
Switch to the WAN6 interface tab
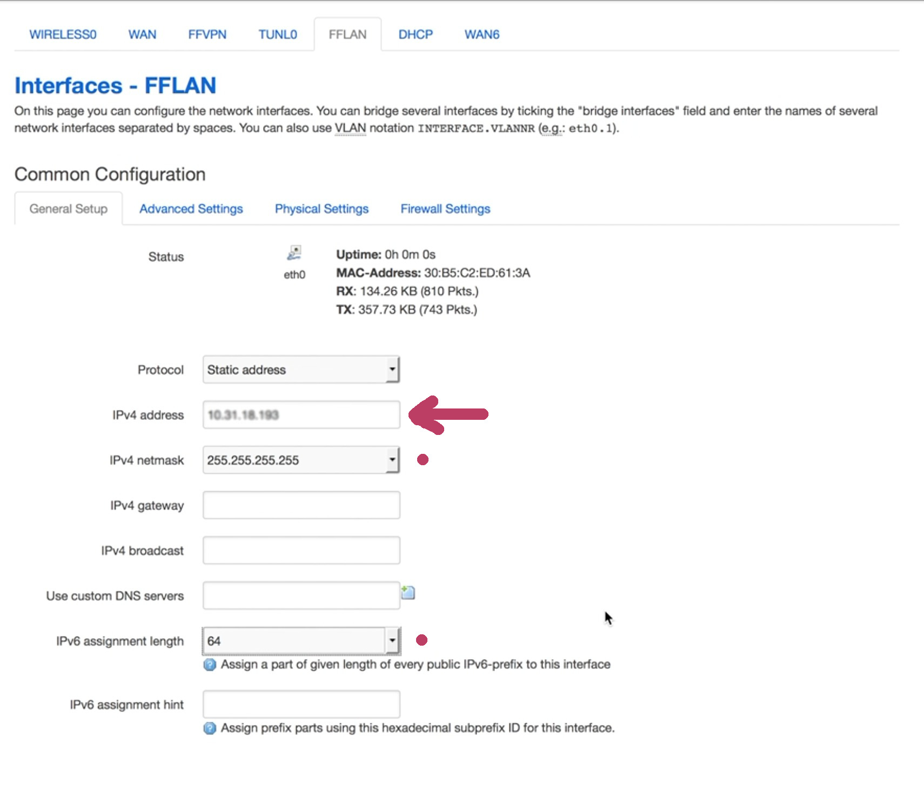coord(482,35)
